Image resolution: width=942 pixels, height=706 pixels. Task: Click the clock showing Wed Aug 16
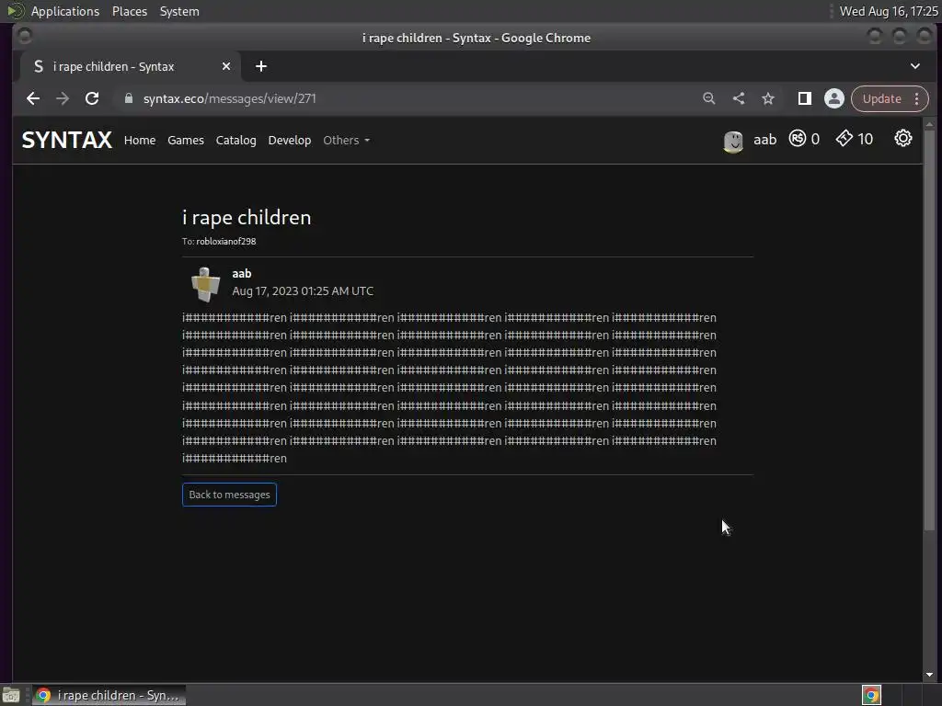[889, 11]
